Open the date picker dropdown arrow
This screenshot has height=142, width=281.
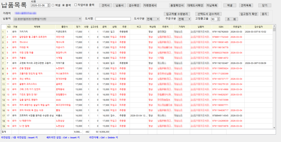tap(49, 5)
